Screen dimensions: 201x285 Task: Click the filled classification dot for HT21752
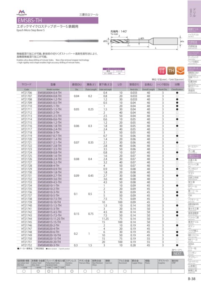coord(177,245)
